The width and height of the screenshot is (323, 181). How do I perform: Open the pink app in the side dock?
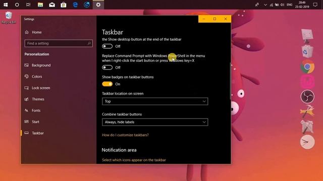click(x=307, y=81)
